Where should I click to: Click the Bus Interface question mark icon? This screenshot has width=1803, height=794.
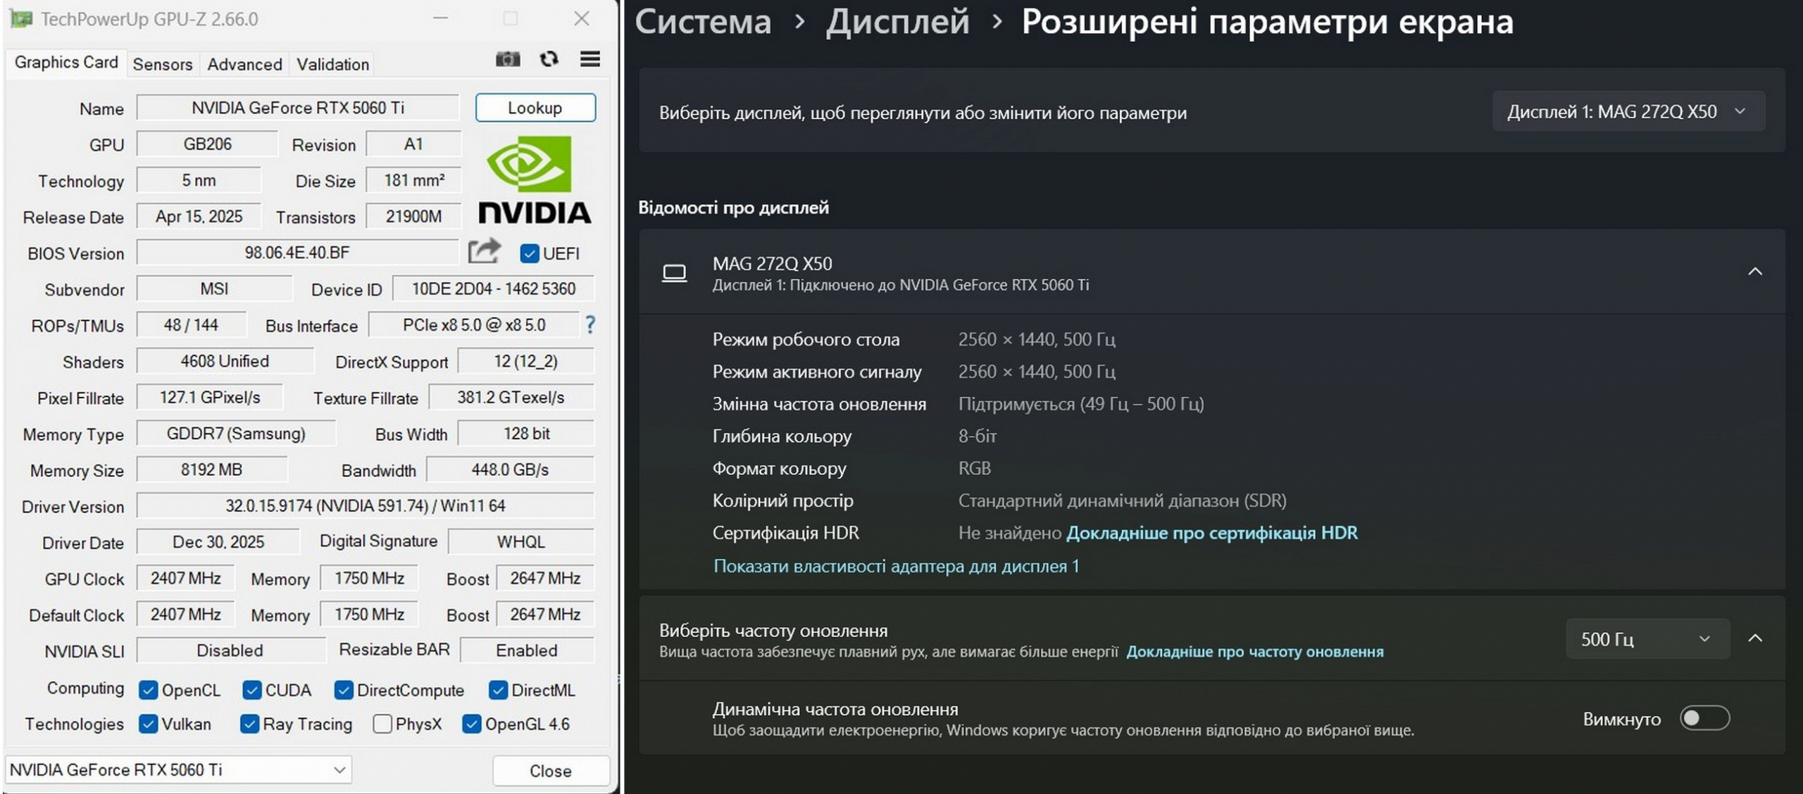click(x=590, y=324)
